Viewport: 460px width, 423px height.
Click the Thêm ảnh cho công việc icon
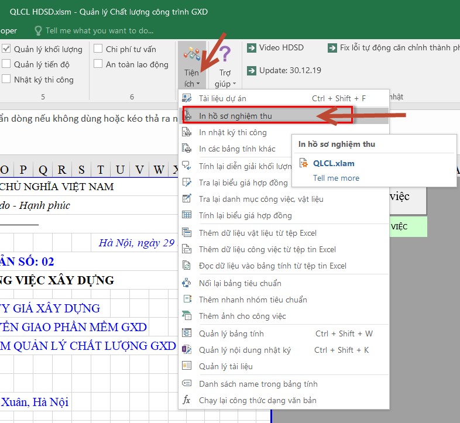click(187, 316)
